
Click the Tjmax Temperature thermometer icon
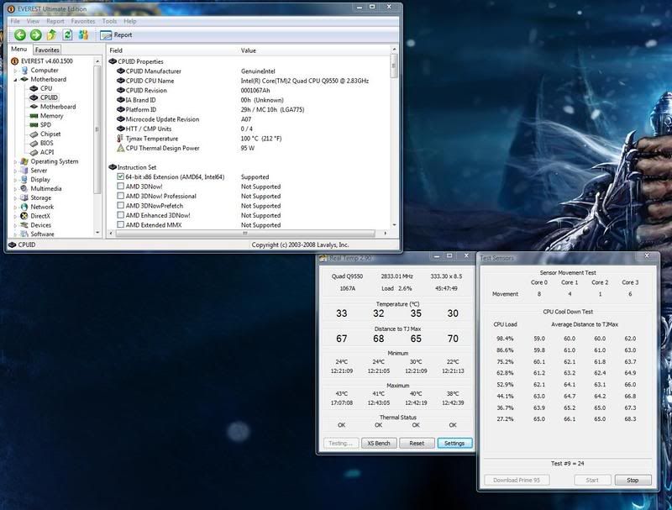pos(120,139)
